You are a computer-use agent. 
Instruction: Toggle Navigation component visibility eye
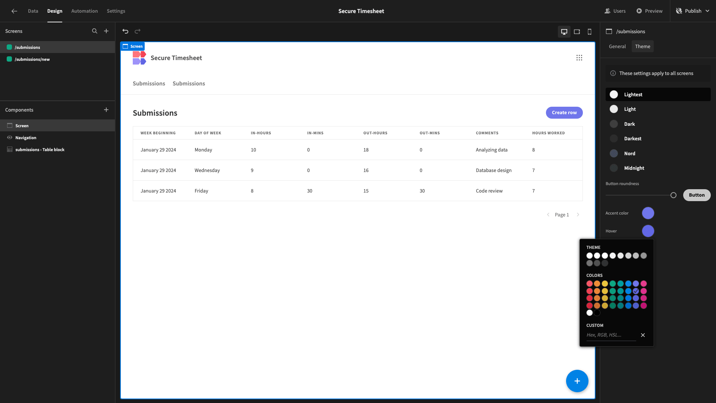[x=10, y=138]
